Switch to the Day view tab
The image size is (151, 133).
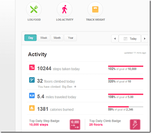click(x=31, y=38)
